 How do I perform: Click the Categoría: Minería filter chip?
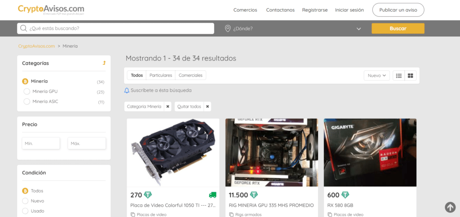click(x=148, y=106)
